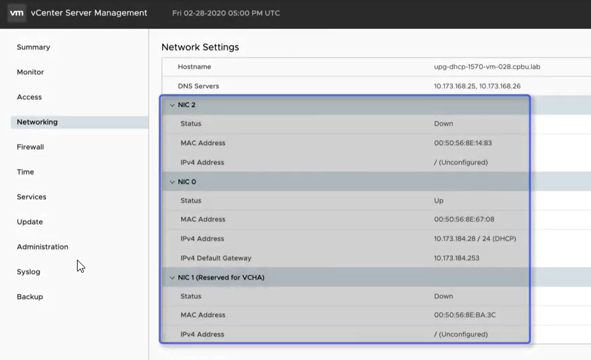Select Networking in the sidebar
This screenshot has width=591, height=360.
click(80, 122)
